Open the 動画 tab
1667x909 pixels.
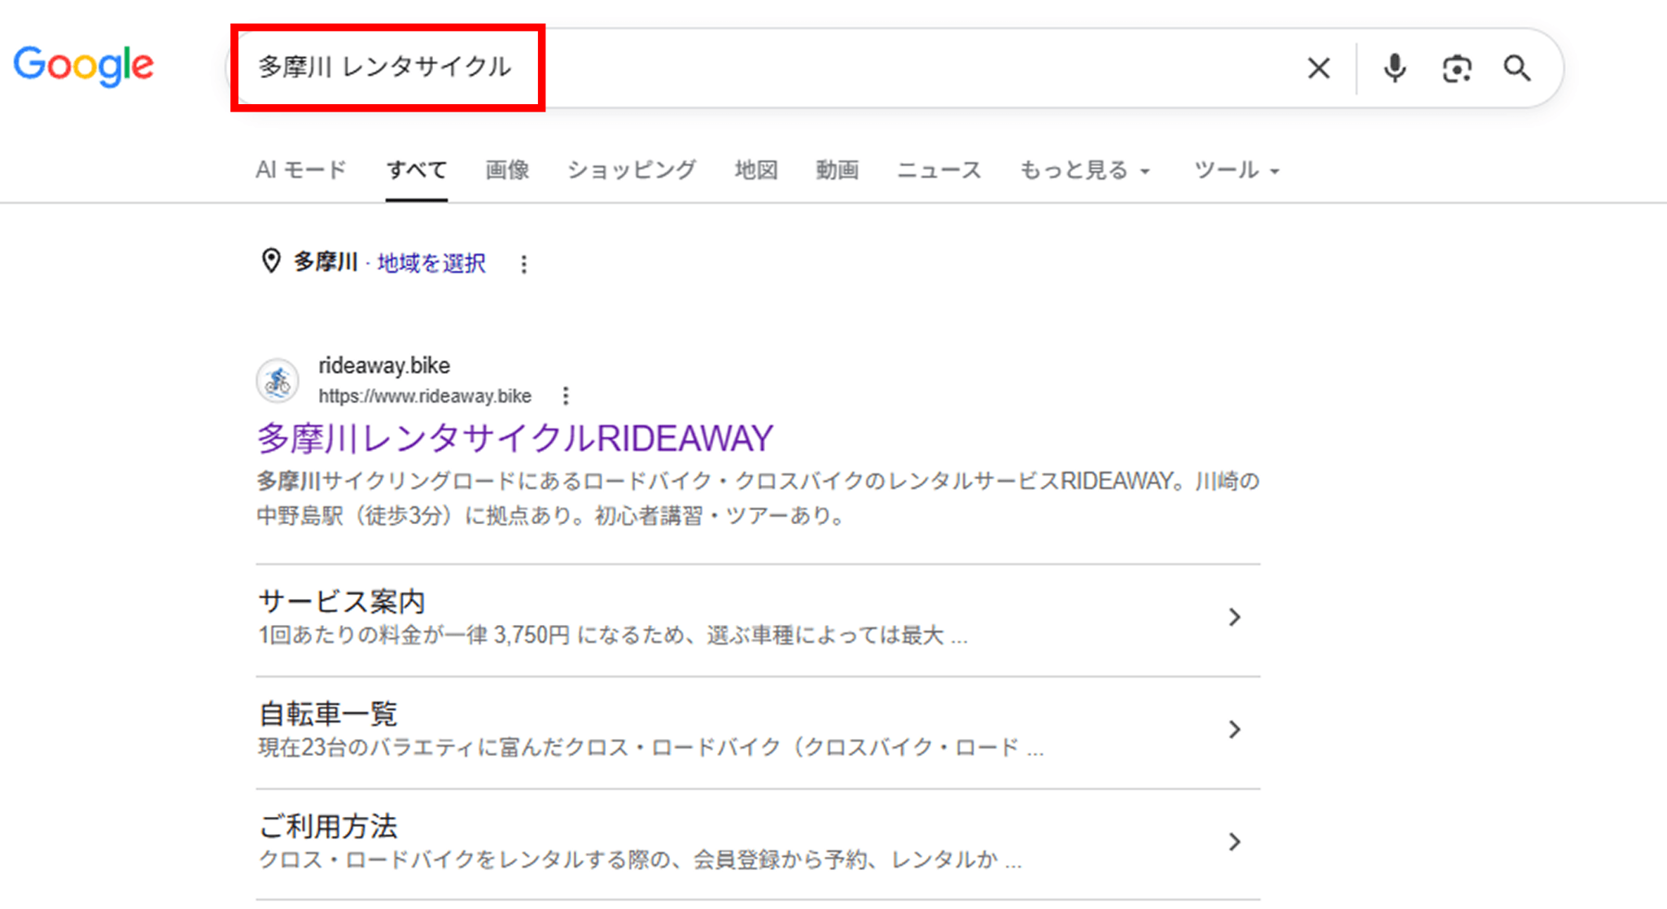[x=838, y=170]
